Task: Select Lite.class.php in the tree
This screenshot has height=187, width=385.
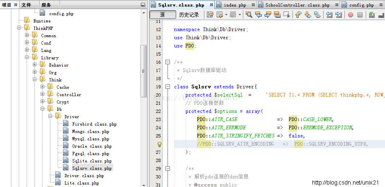Action: point(82,183)
